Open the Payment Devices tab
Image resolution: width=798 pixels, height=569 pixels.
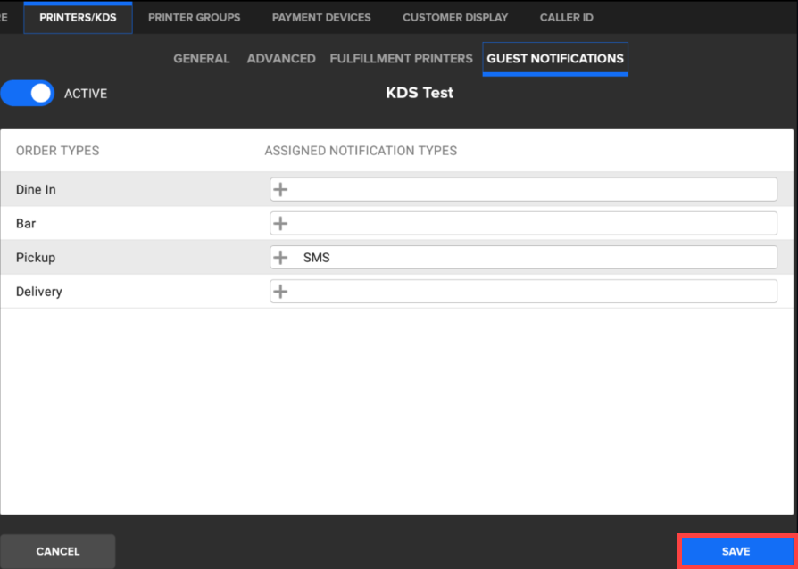pos(321,18)
